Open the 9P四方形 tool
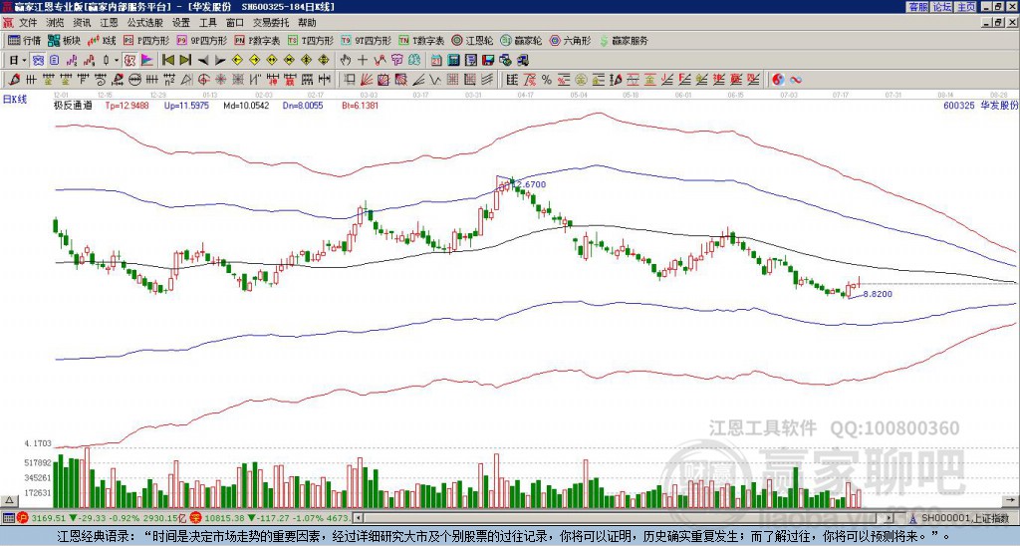The image size is (1020, 546). tap(202, 40)
